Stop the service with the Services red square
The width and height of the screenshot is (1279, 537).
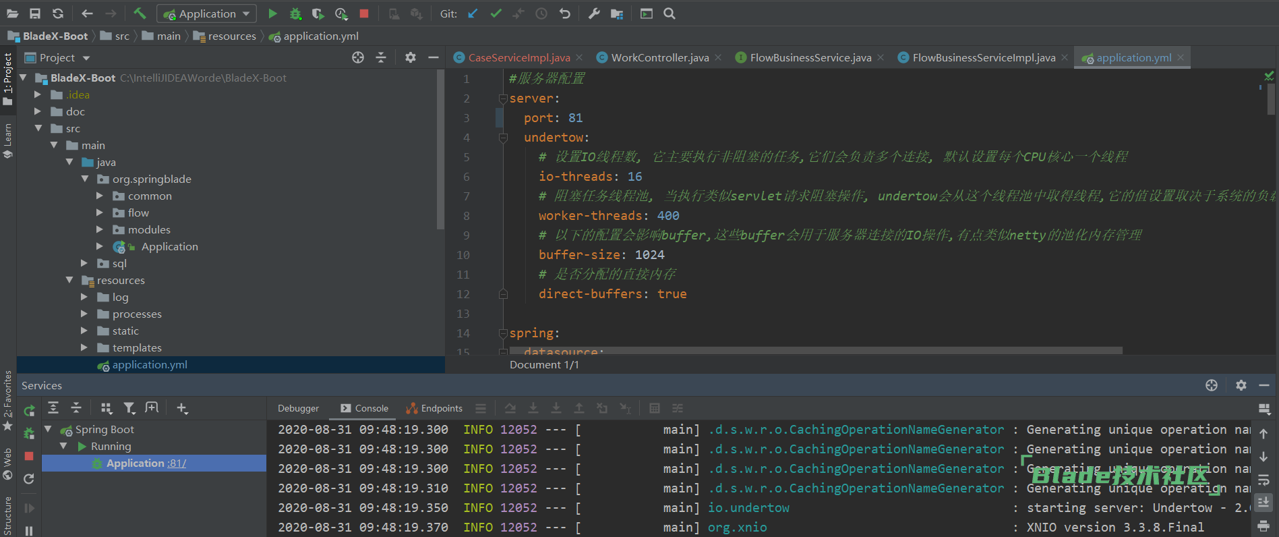pos(29,456)
